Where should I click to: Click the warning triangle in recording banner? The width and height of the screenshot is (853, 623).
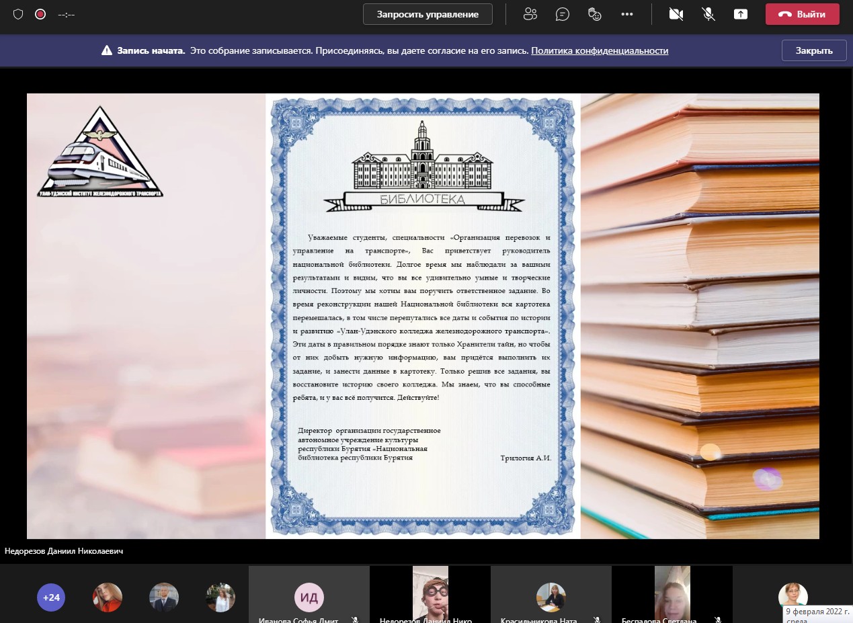(x=106, y=50)
